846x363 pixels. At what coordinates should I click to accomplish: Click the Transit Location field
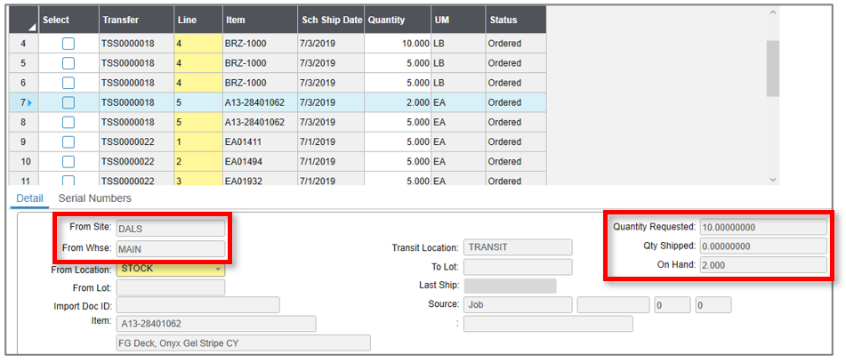tap(518, 247)
